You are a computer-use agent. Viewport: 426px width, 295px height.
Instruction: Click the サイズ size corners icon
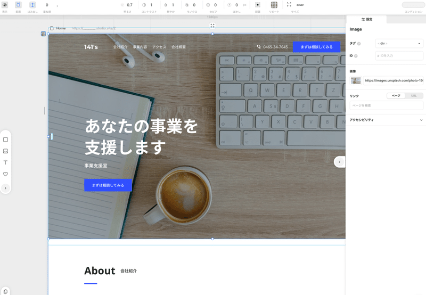click(x=289, y=5)
